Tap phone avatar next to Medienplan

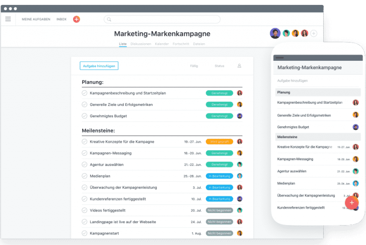click(x=355, y=183)
